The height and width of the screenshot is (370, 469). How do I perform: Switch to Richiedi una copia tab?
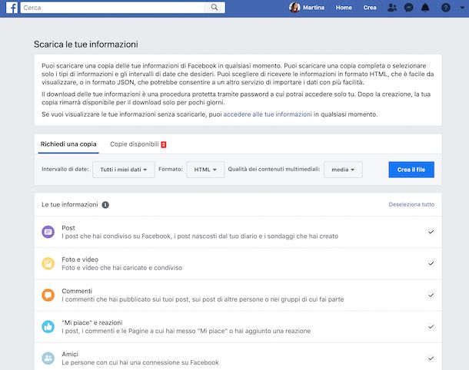[68, 144]
